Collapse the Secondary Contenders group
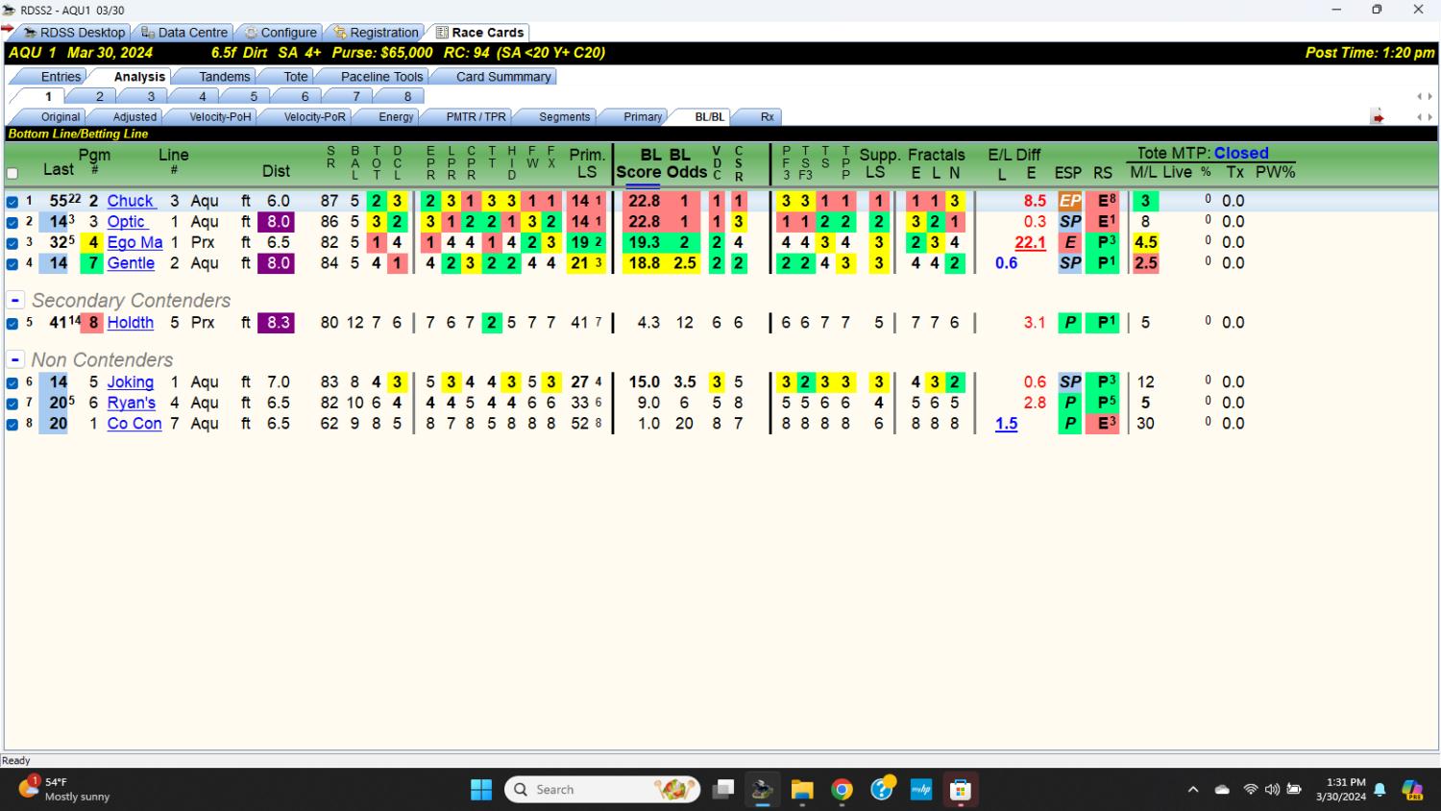 click(x=15, y=301)
